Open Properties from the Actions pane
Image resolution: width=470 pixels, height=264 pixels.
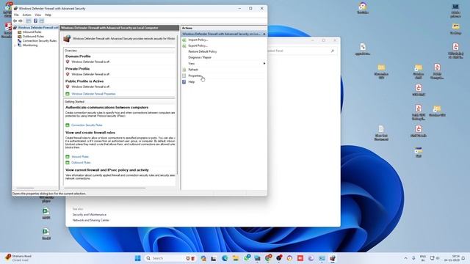pos(195,76)
